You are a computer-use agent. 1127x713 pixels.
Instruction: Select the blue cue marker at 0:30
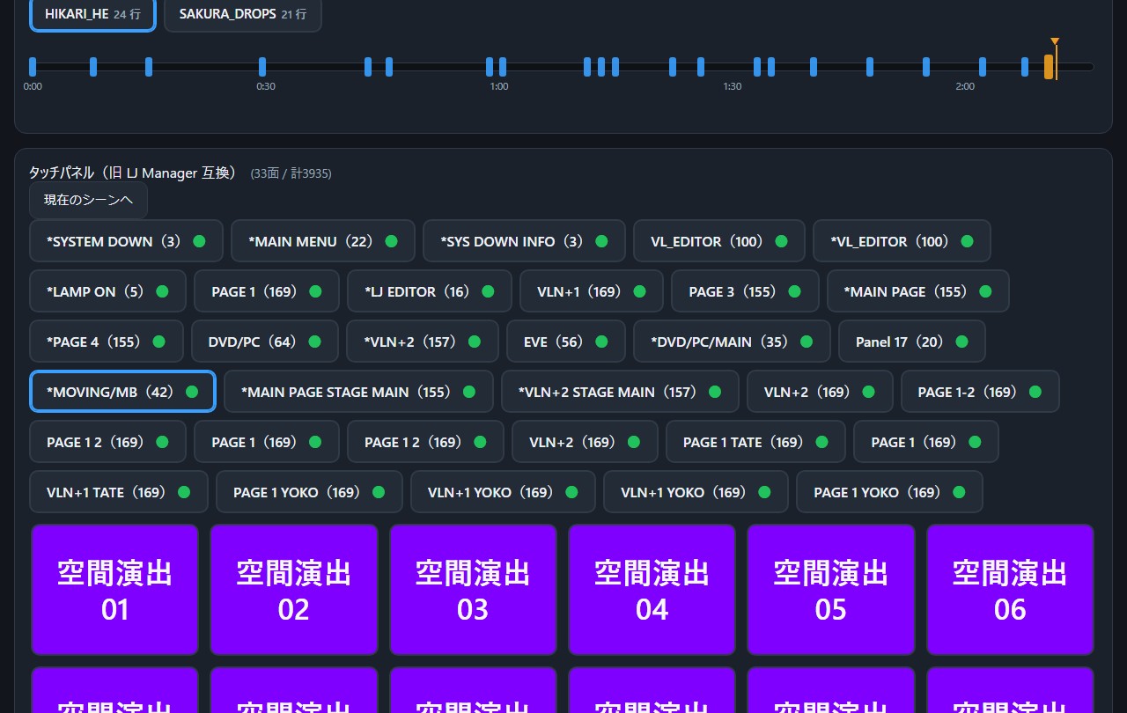point(262,67)
